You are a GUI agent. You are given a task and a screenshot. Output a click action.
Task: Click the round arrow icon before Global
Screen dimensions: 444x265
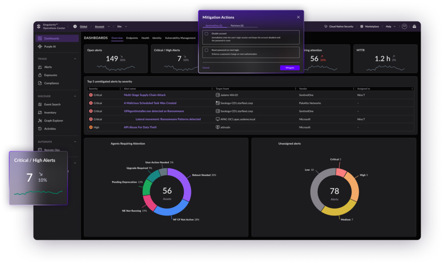tap(75, 26)
